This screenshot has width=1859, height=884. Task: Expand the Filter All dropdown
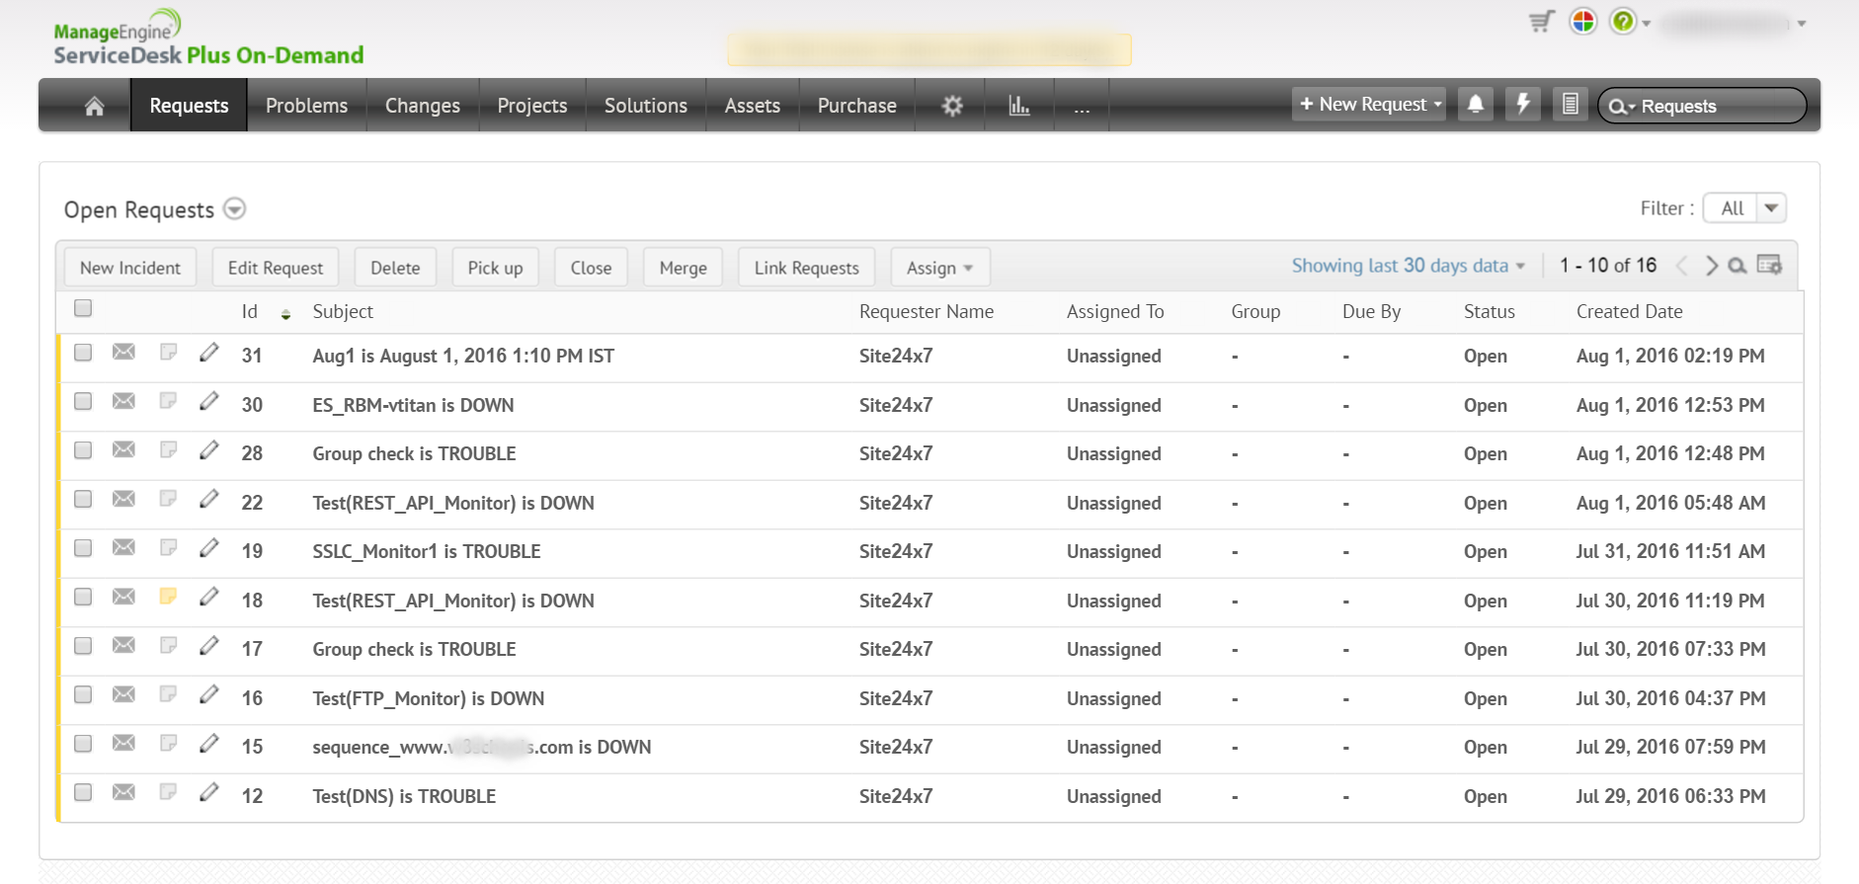click(1770, 208)
